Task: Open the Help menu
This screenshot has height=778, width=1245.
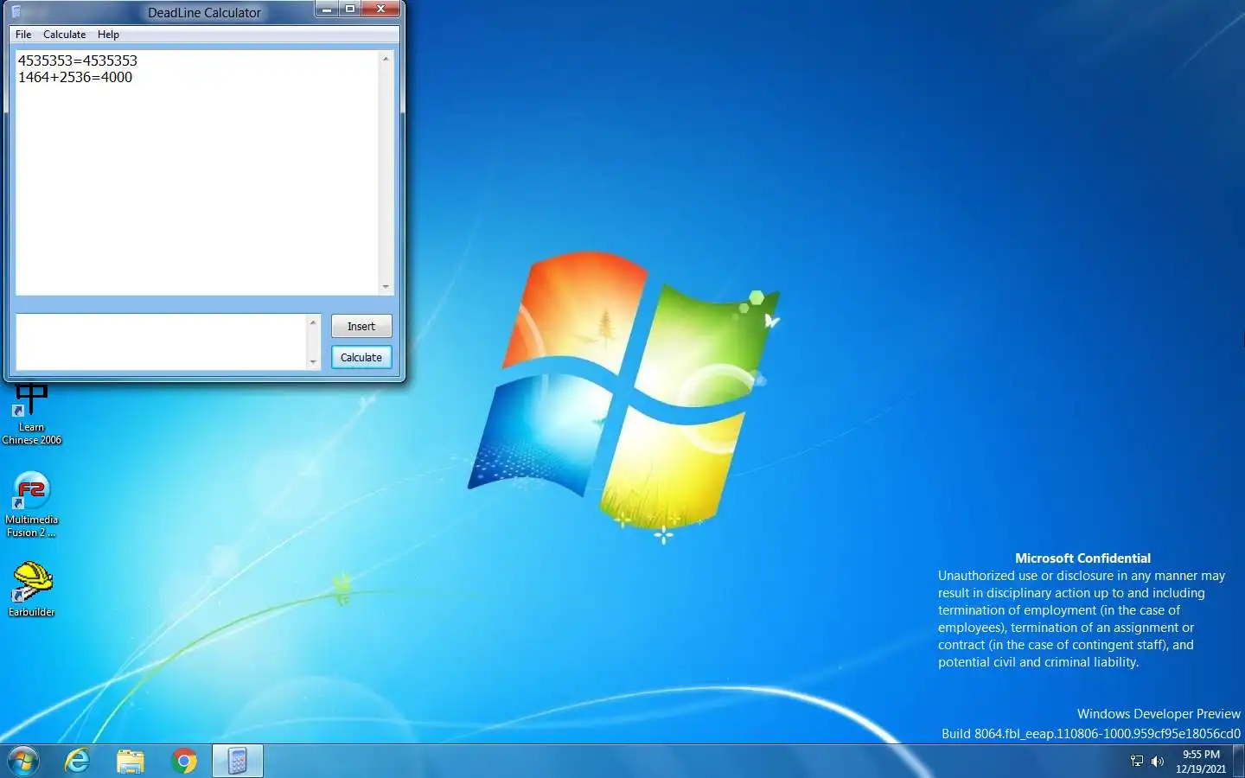Action: [108, 35]
